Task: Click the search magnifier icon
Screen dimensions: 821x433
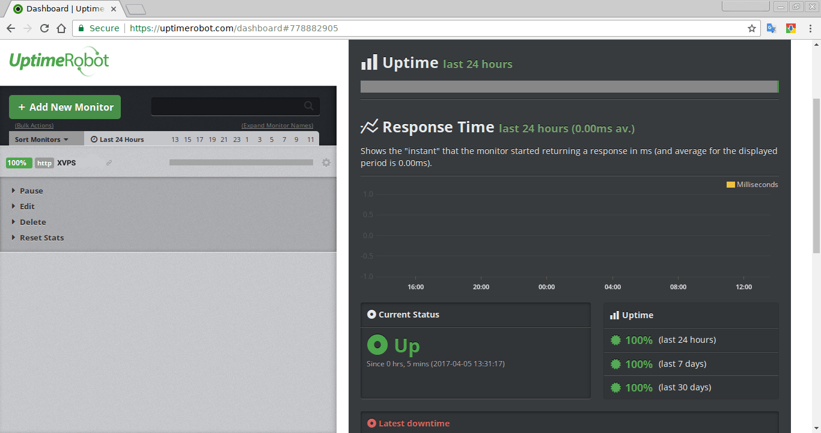Action: pos(309,106)
